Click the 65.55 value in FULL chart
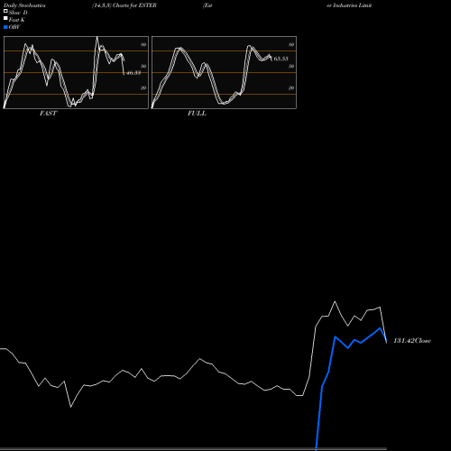The image size is (451, 451). [x=281, y=59]
